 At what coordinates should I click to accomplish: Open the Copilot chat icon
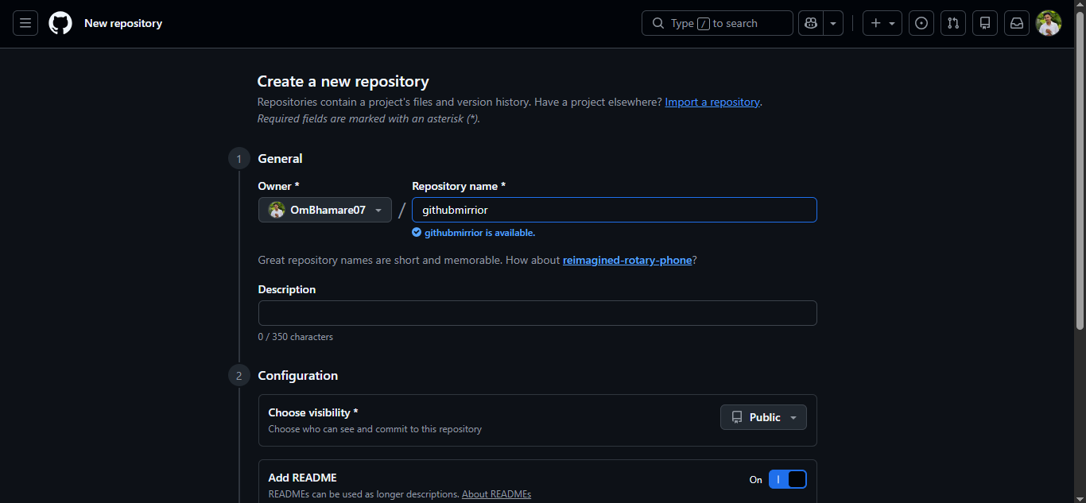pos(810,23)
